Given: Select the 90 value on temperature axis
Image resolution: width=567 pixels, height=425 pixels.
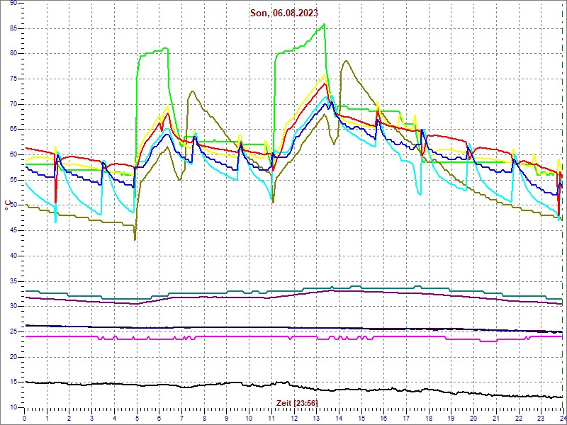Looking at the screenshot, I should 13,3.
